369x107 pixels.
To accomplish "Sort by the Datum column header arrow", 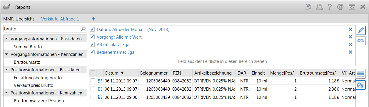I will [x=122, y=73].
